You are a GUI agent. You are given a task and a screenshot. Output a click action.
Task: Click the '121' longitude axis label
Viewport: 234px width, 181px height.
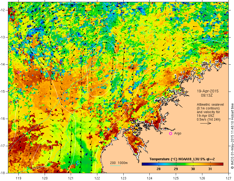click(71, 178)
